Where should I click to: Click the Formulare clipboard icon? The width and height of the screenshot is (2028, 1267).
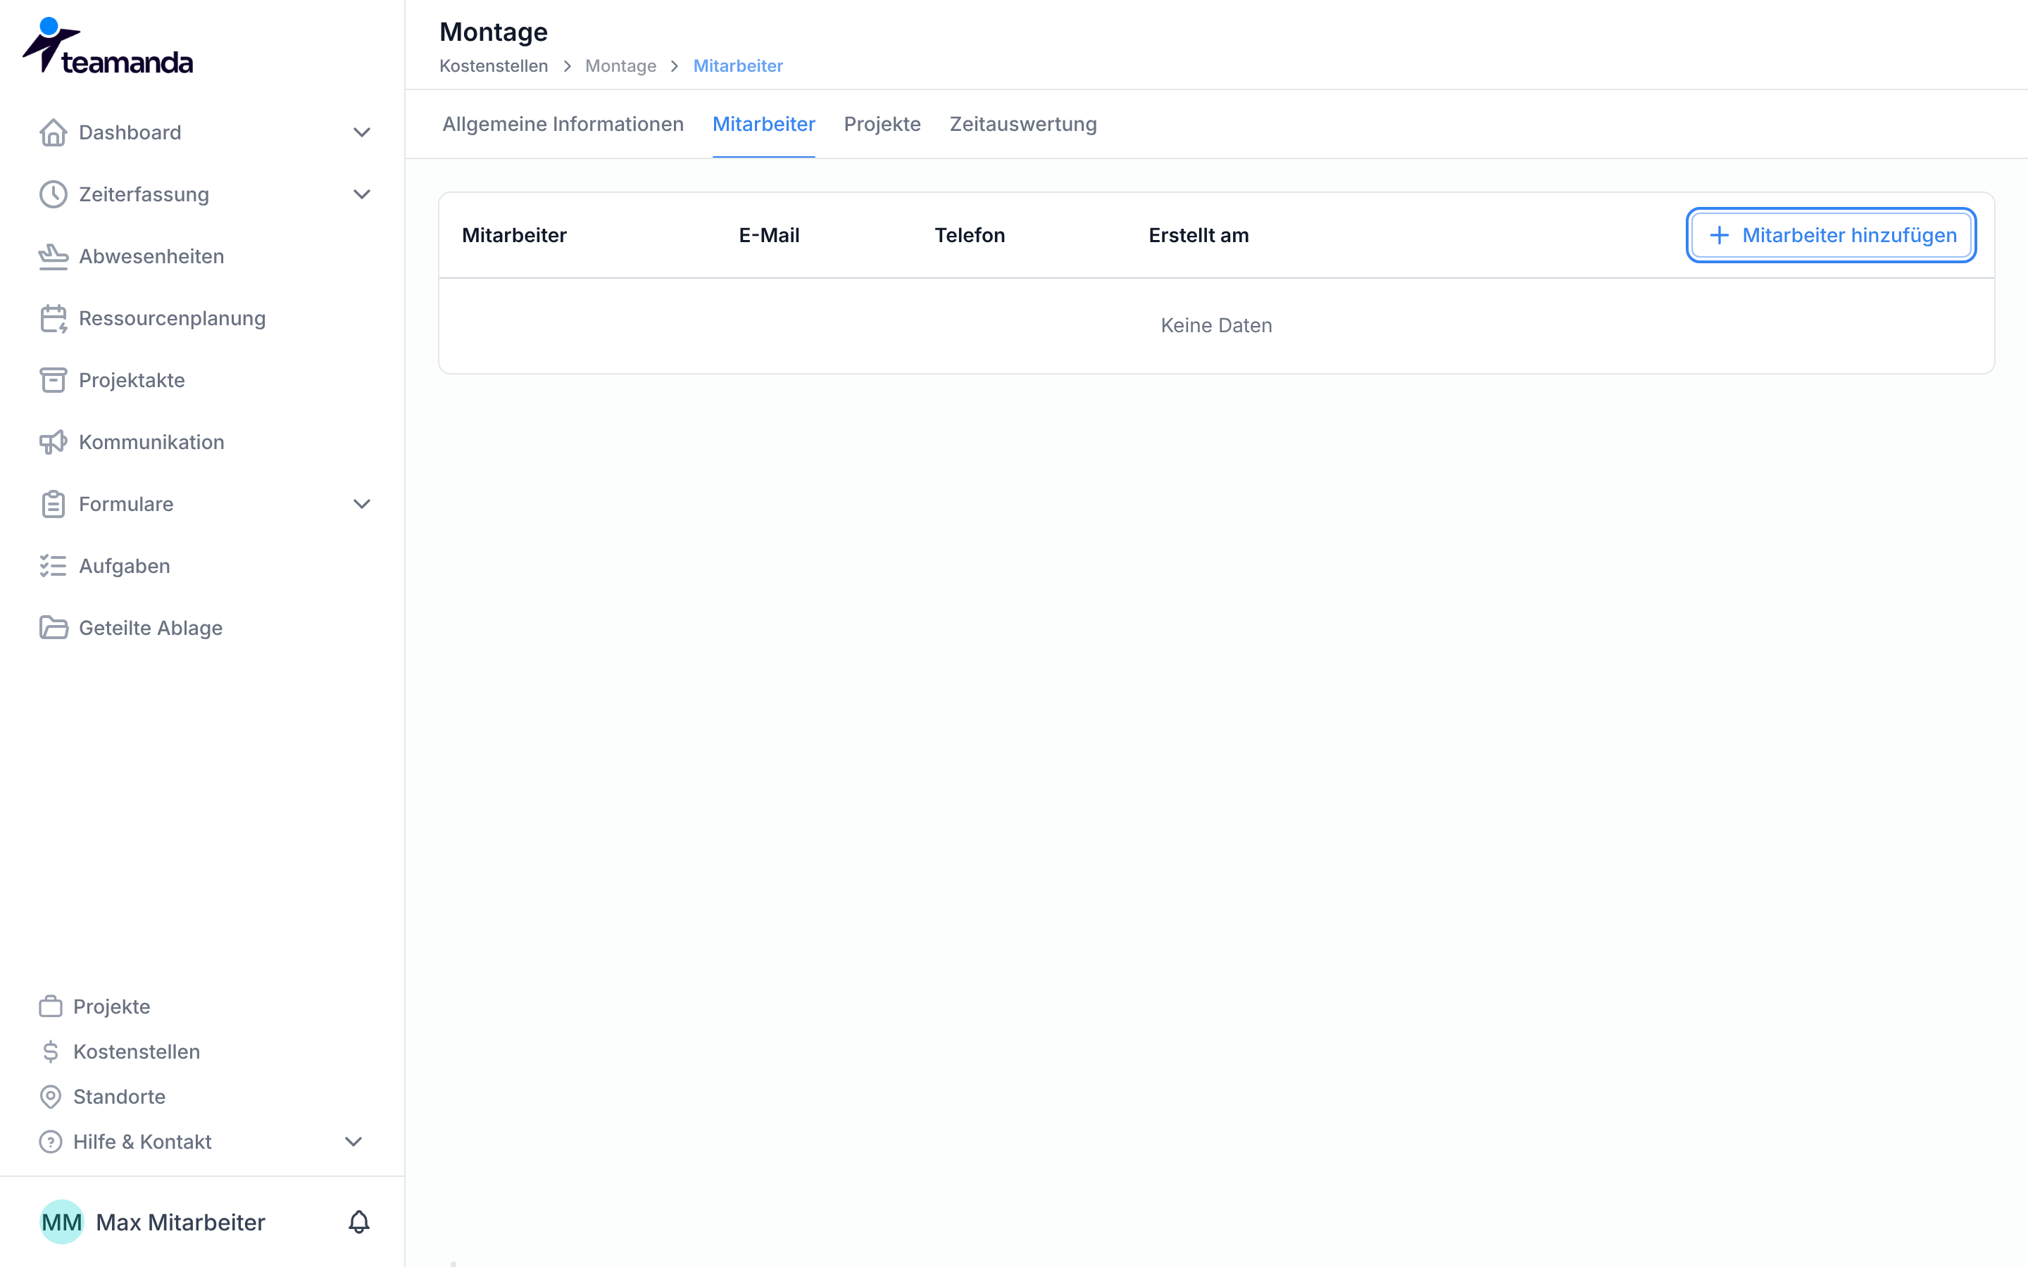coord(53,505)
